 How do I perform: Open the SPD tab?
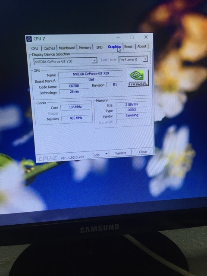coord(99,47)
